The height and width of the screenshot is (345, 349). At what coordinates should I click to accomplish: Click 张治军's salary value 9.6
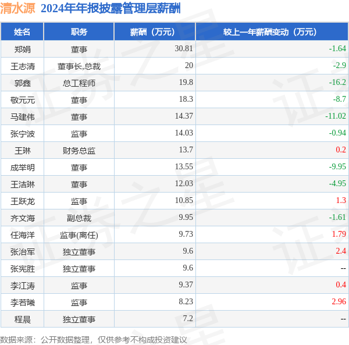188,251
